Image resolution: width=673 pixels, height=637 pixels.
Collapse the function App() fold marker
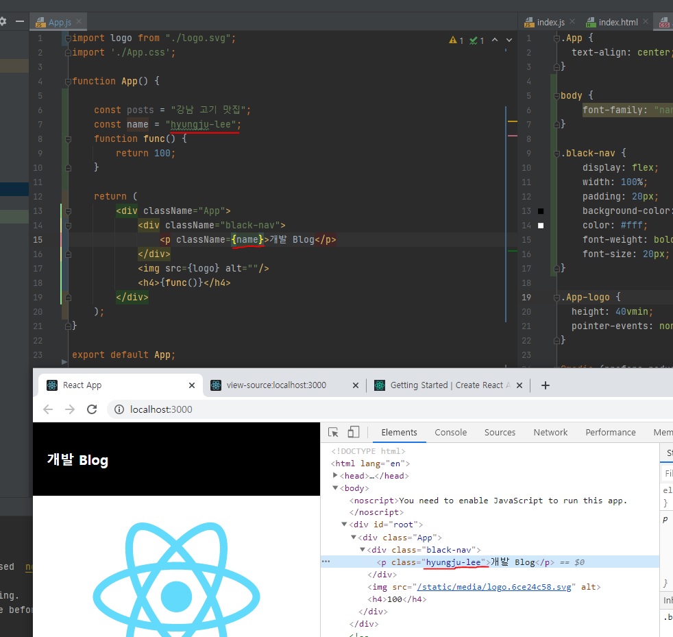tap(68, 81)
